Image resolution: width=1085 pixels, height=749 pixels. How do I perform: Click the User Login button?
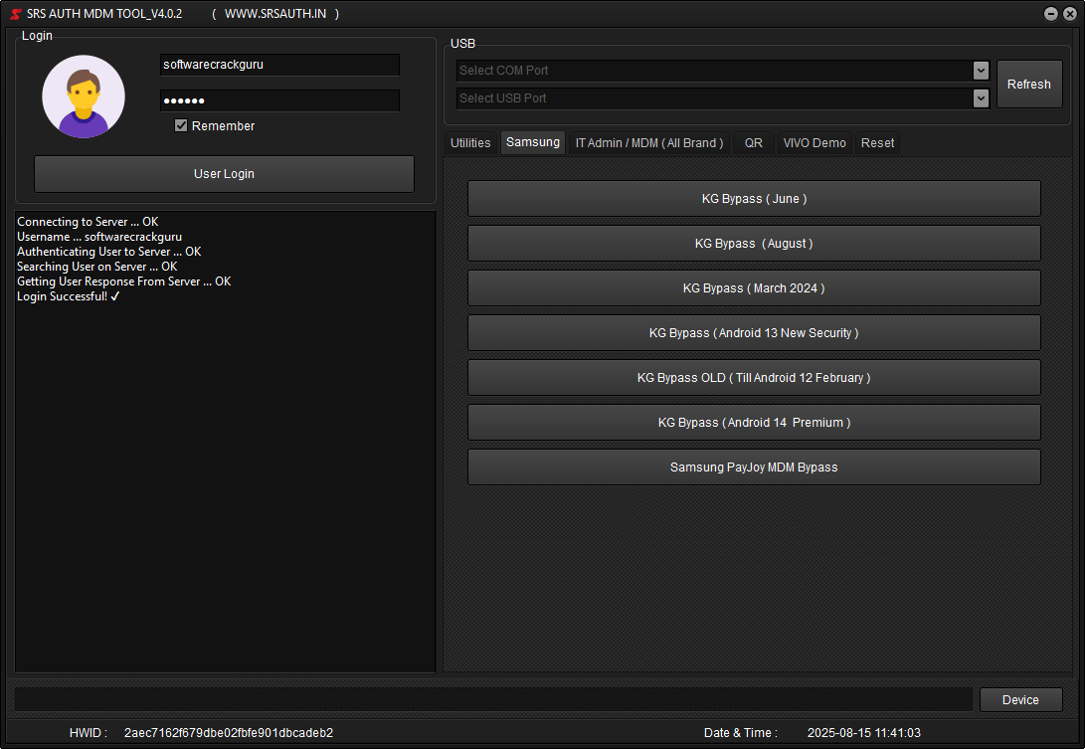tap(224, 173)
